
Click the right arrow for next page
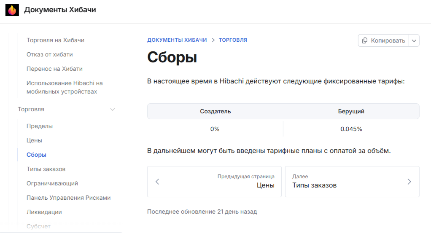pyautogui.click(x=409, y=182)
